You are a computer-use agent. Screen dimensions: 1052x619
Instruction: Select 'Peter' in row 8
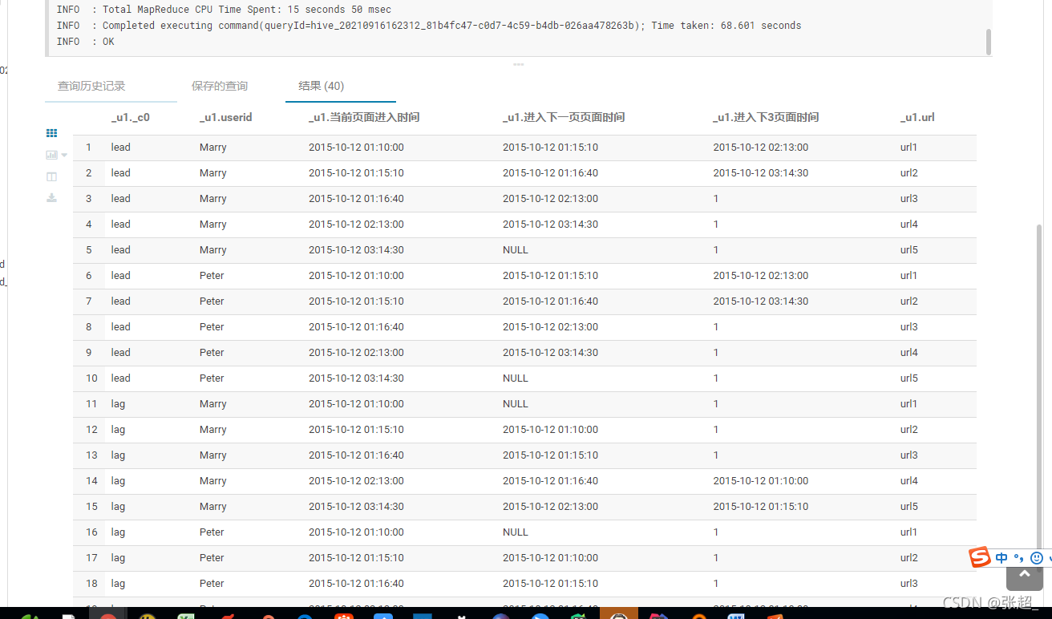212,327
